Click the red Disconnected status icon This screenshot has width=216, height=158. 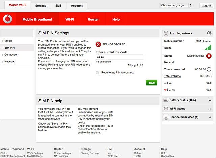click(x=209, y=56)
